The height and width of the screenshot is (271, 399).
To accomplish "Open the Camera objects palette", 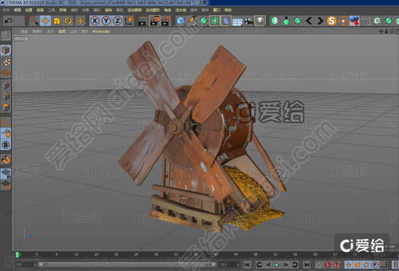I will tap(249, 21).
